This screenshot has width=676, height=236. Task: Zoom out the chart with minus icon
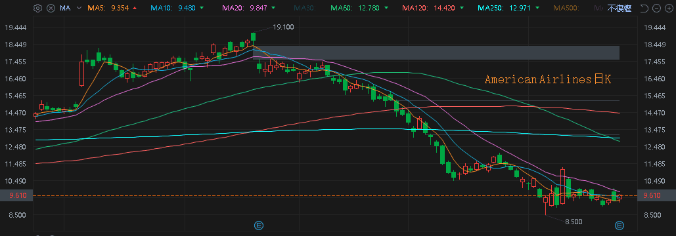656,8
